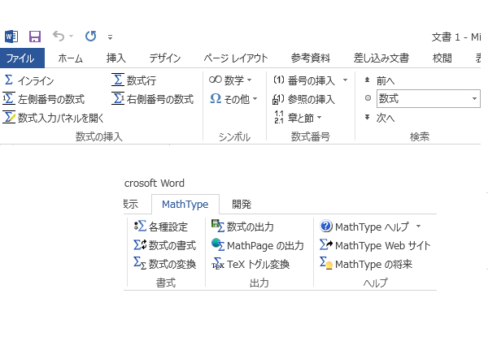Expand the 数式 combo box arrow
The height and width of the screenshot is (341, 488).
pyautogui.click(x=474, y=99)
